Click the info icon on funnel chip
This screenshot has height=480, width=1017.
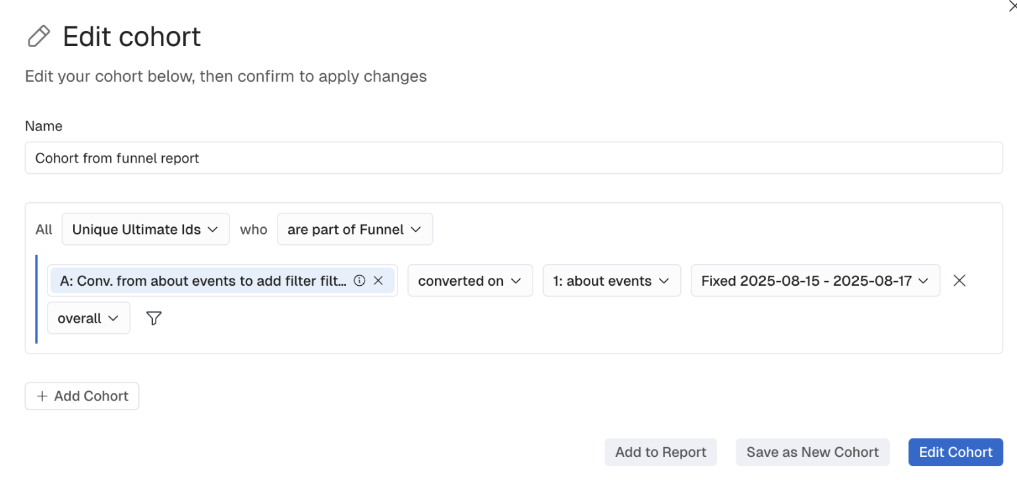click(359, 280)
